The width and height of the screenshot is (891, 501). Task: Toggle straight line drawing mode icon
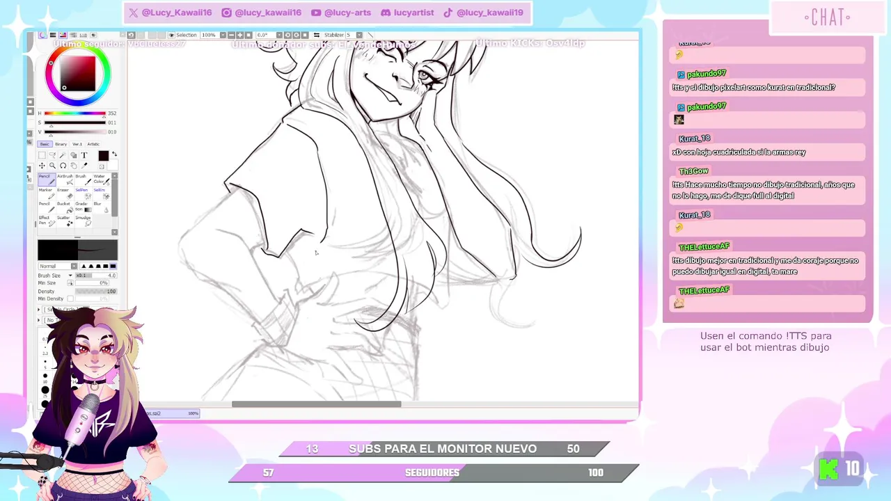(370, 35)
